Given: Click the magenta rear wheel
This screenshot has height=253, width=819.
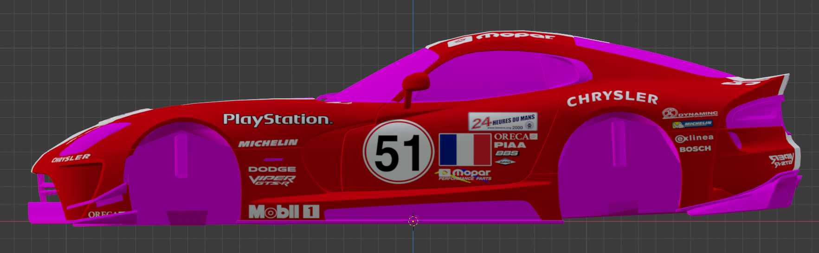Looking at the screenshot, I should point(618,167).
